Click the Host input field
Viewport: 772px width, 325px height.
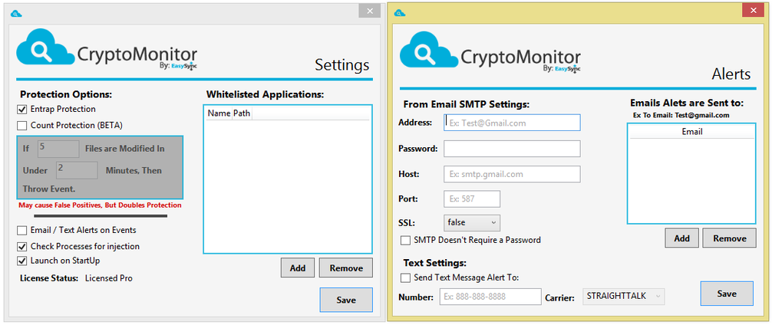coord(512,174)
